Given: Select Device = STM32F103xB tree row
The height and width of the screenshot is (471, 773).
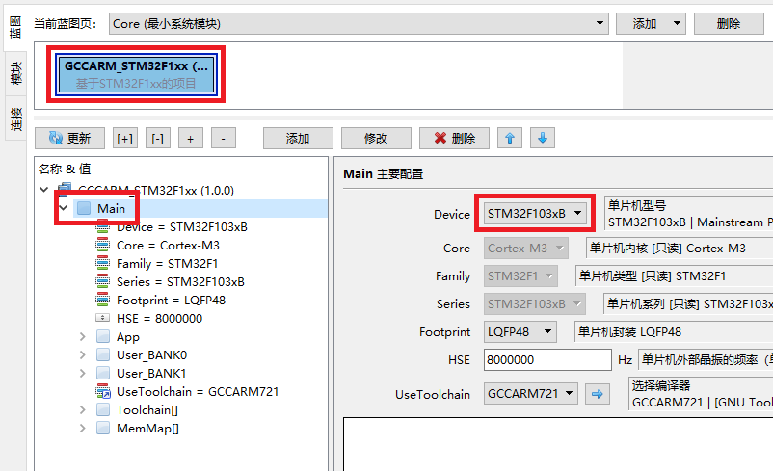Looking at the screenshot, I should tap(182, 227).
